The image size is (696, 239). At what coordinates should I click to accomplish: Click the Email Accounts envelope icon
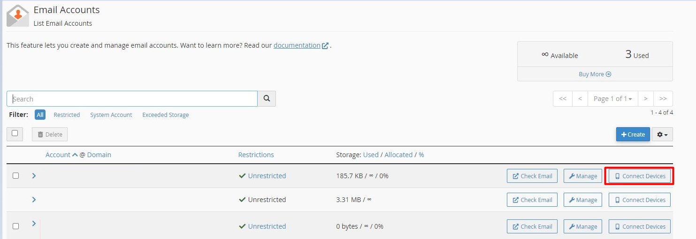[18, 15]
